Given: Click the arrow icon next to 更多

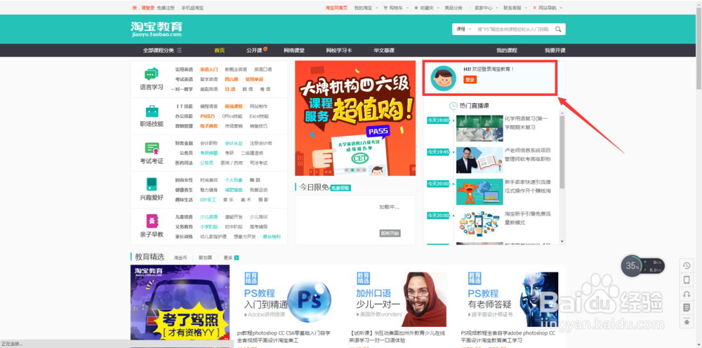Looking at the screenshot, I should pyautogui.click(x=237, y=258).
